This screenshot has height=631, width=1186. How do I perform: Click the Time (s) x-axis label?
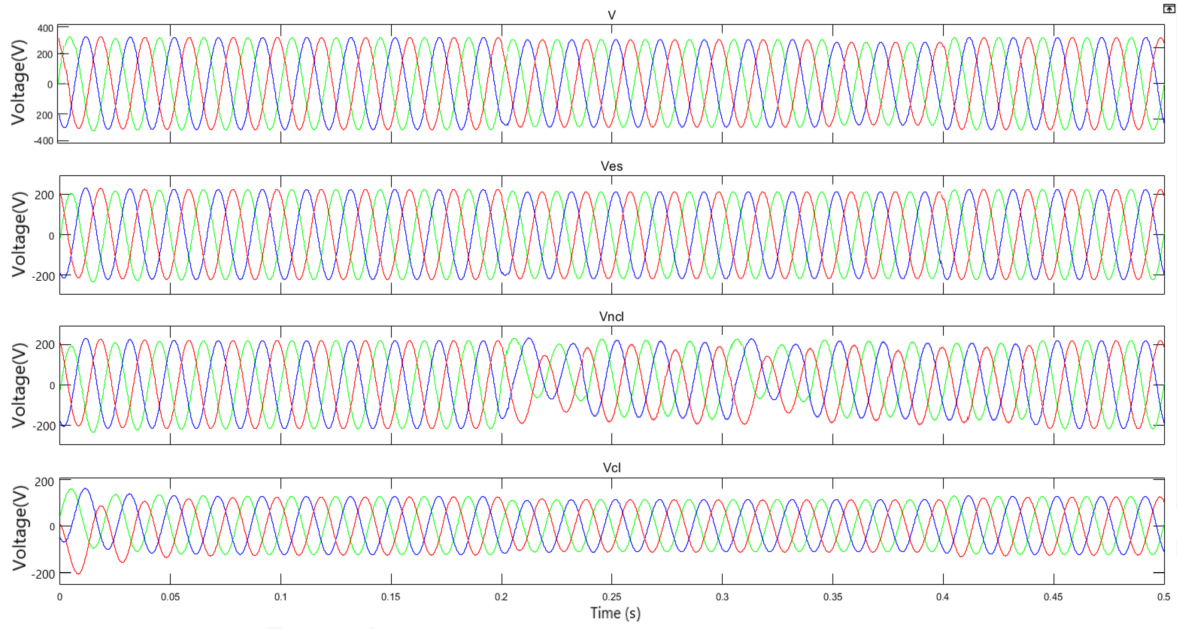[x=615, y=613]
